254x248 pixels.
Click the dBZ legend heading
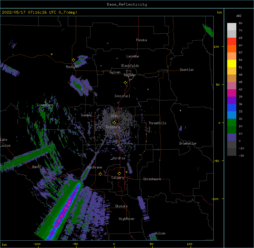coord(239,16)
